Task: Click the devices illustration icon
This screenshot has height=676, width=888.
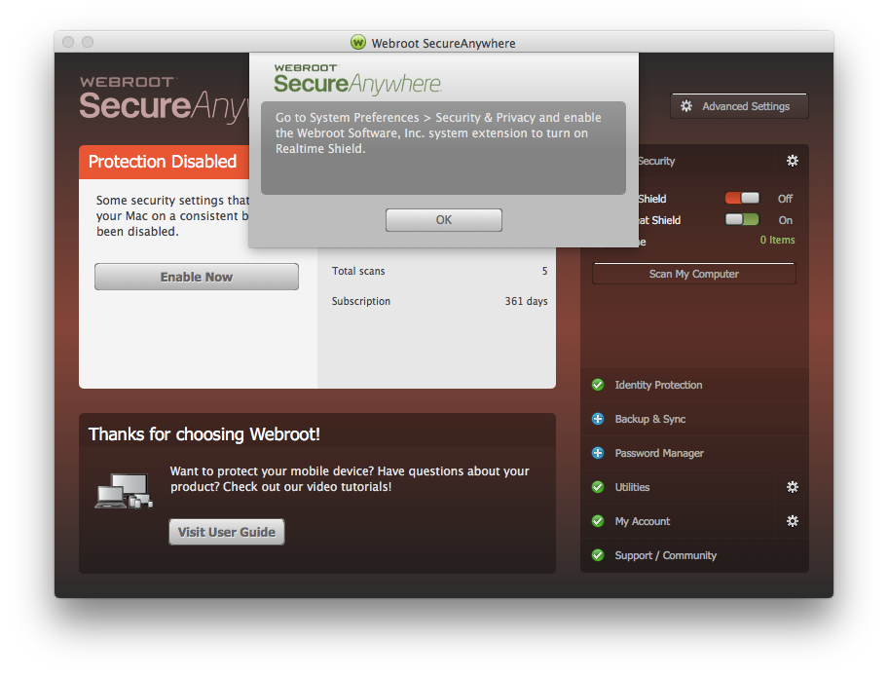Action: [124, 491]
